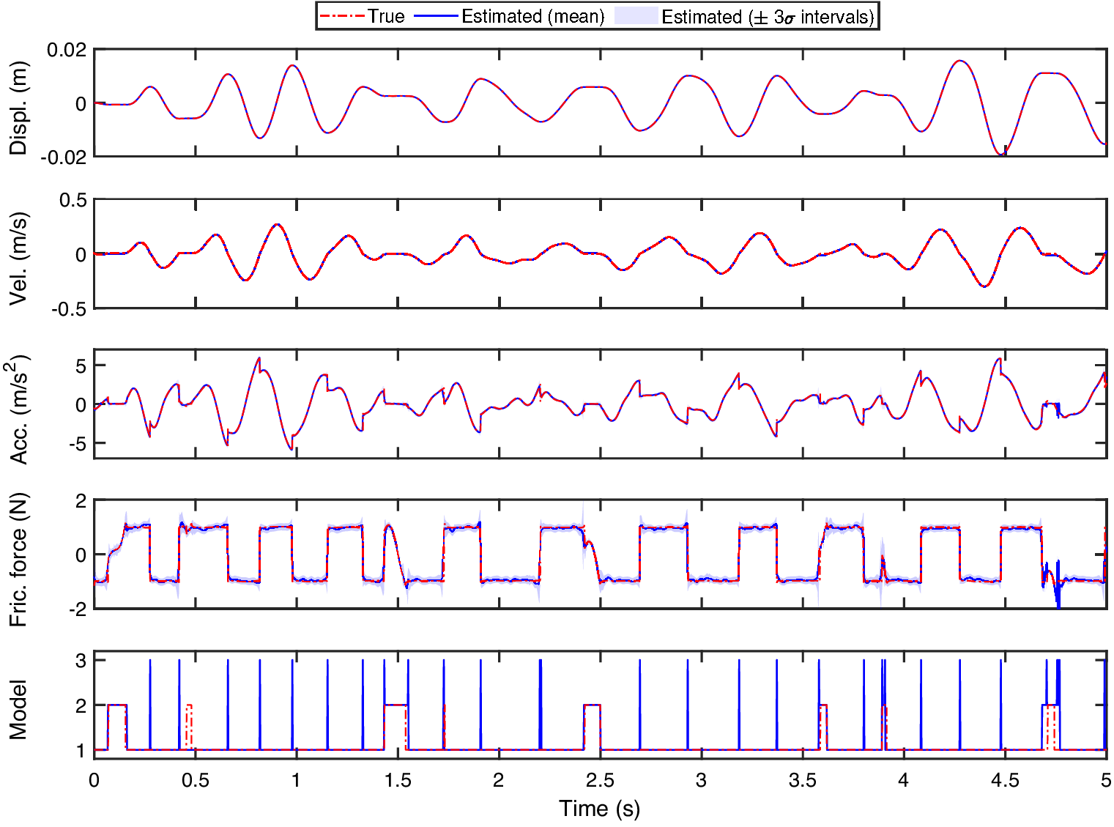This screenshot has height=827, width=1114.
Task: Click the 3 tick on the Model axis
Action: click(81, 661)
